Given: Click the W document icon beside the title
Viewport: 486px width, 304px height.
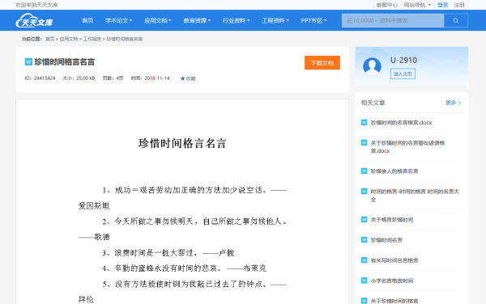Looking at the screenshot, I should 28,62.
